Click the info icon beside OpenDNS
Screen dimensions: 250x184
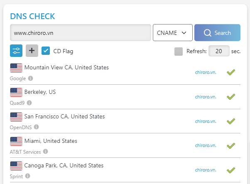37,127
